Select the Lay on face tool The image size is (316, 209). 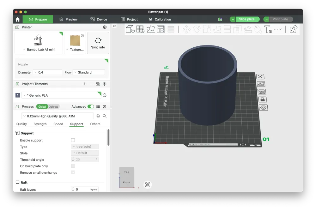tap(217, 29)
